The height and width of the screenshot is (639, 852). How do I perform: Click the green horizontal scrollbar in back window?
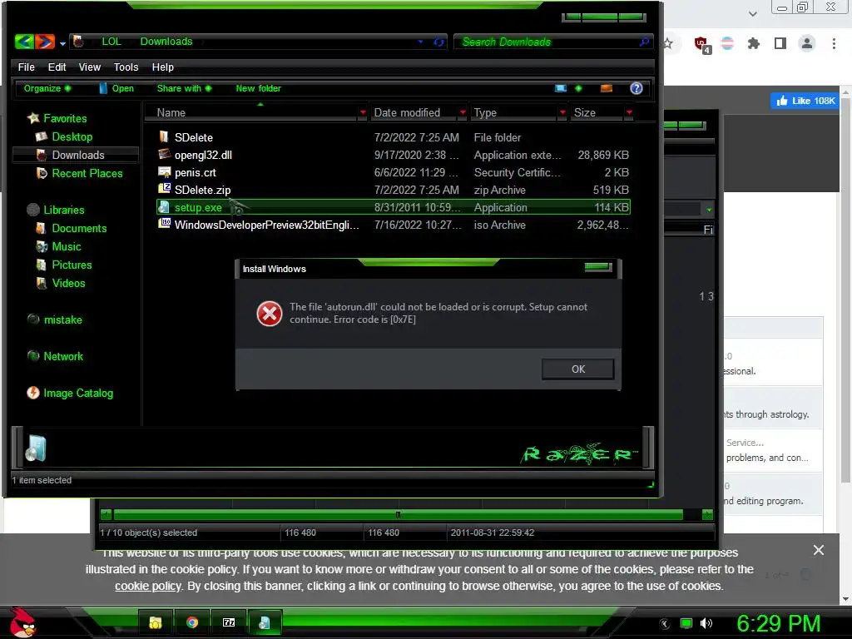pos(399,514)
